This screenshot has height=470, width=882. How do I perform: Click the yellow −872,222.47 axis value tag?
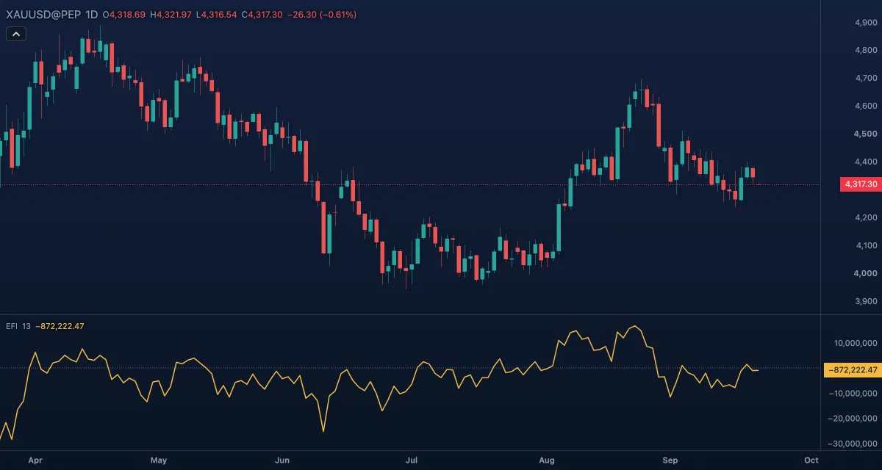(x=852, y=370)
